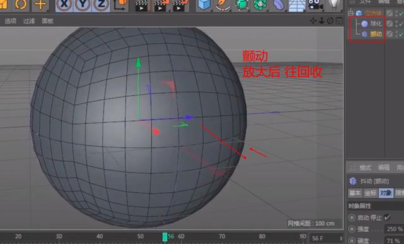Click keyframe dot for 启动停止
This screenshot has height=244, width=404.
[x=352, y=217]
